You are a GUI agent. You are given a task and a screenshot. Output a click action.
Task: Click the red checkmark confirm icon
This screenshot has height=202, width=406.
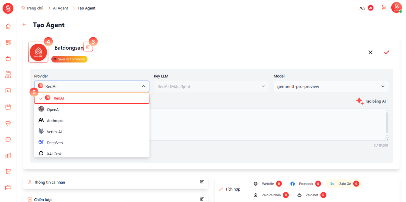coord(387,52)
